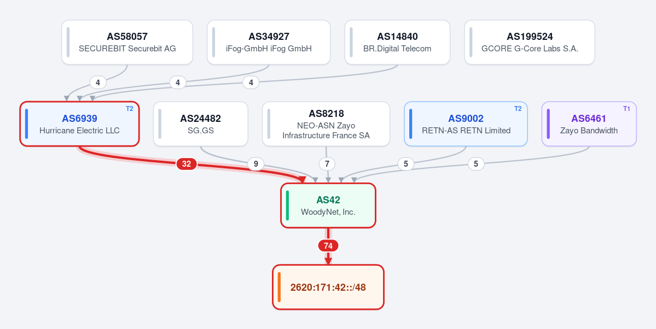Select the AS58057 SECUREBIT node

coord(127,42)
